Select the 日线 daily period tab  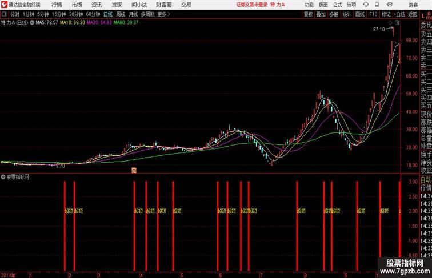coord(108,14)
